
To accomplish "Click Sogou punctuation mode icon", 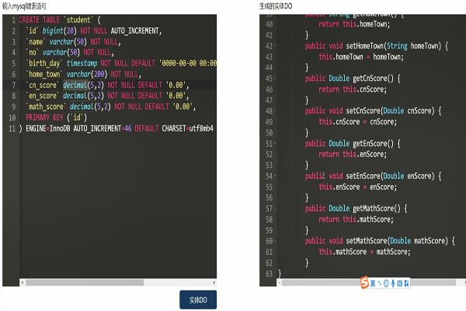I will pos(380,282).
